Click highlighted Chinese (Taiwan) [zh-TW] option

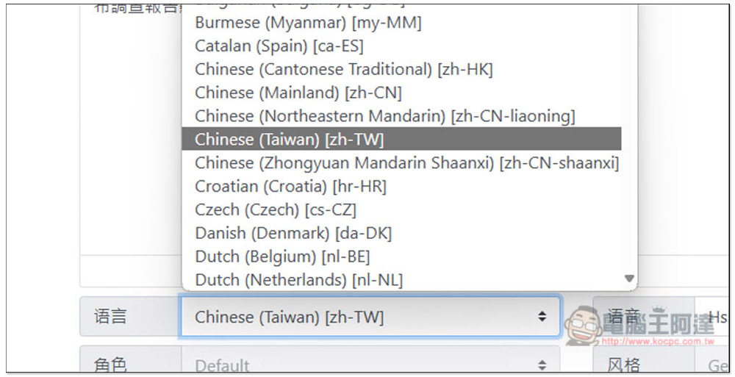401,140
